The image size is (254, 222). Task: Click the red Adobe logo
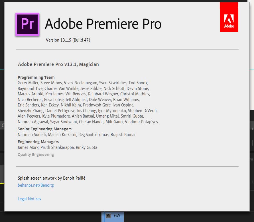(229, 17)
